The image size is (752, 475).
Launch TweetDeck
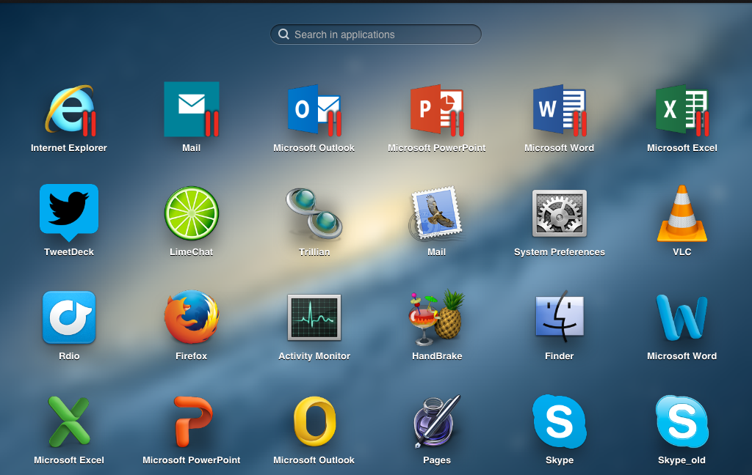[69, 213]
